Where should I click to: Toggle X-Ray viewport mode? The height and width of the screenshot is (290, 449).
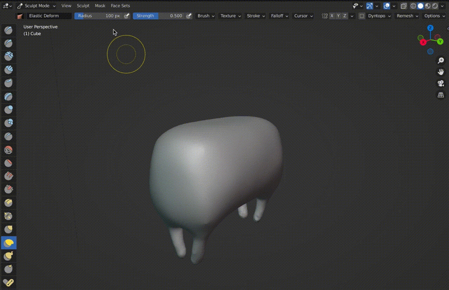404,6
